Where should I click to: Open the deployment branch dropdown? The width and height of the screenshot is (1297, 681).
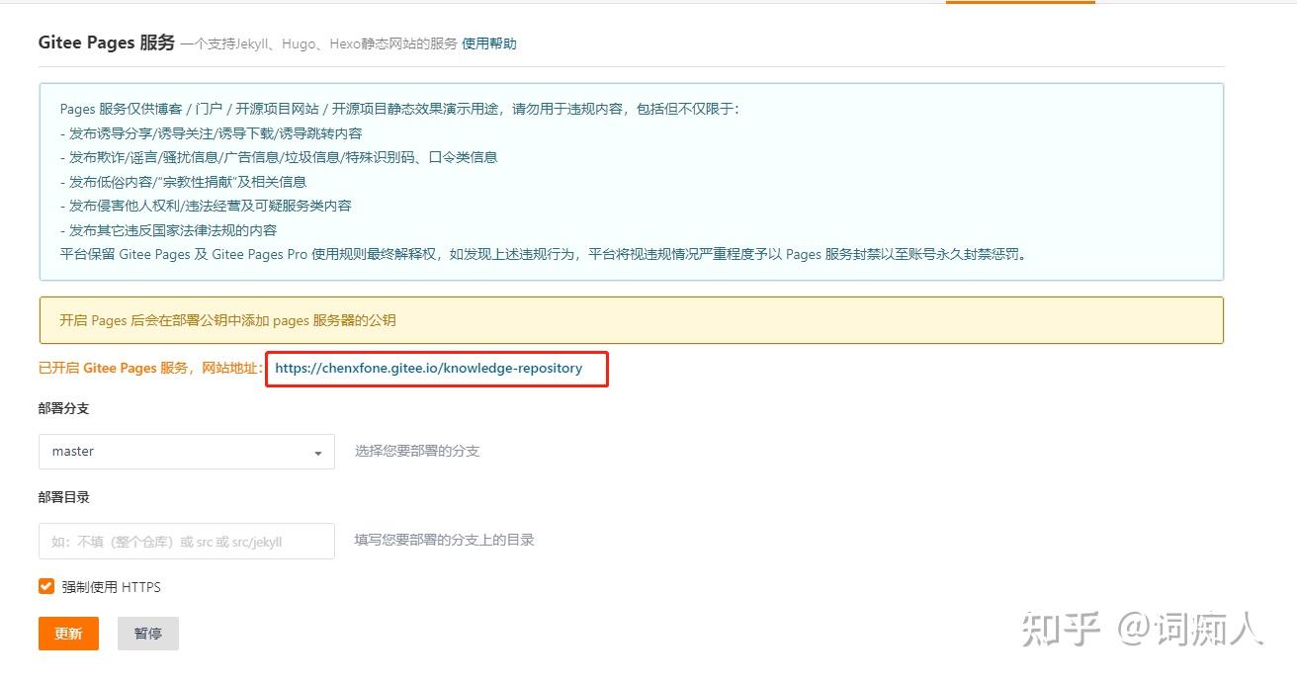click(x=185, y=451)
